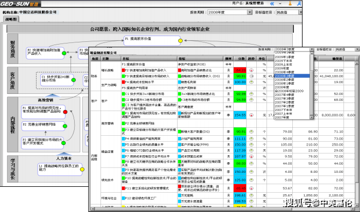
Task: Select 2007年1季度 in the period list
Action: pos(284,106)
